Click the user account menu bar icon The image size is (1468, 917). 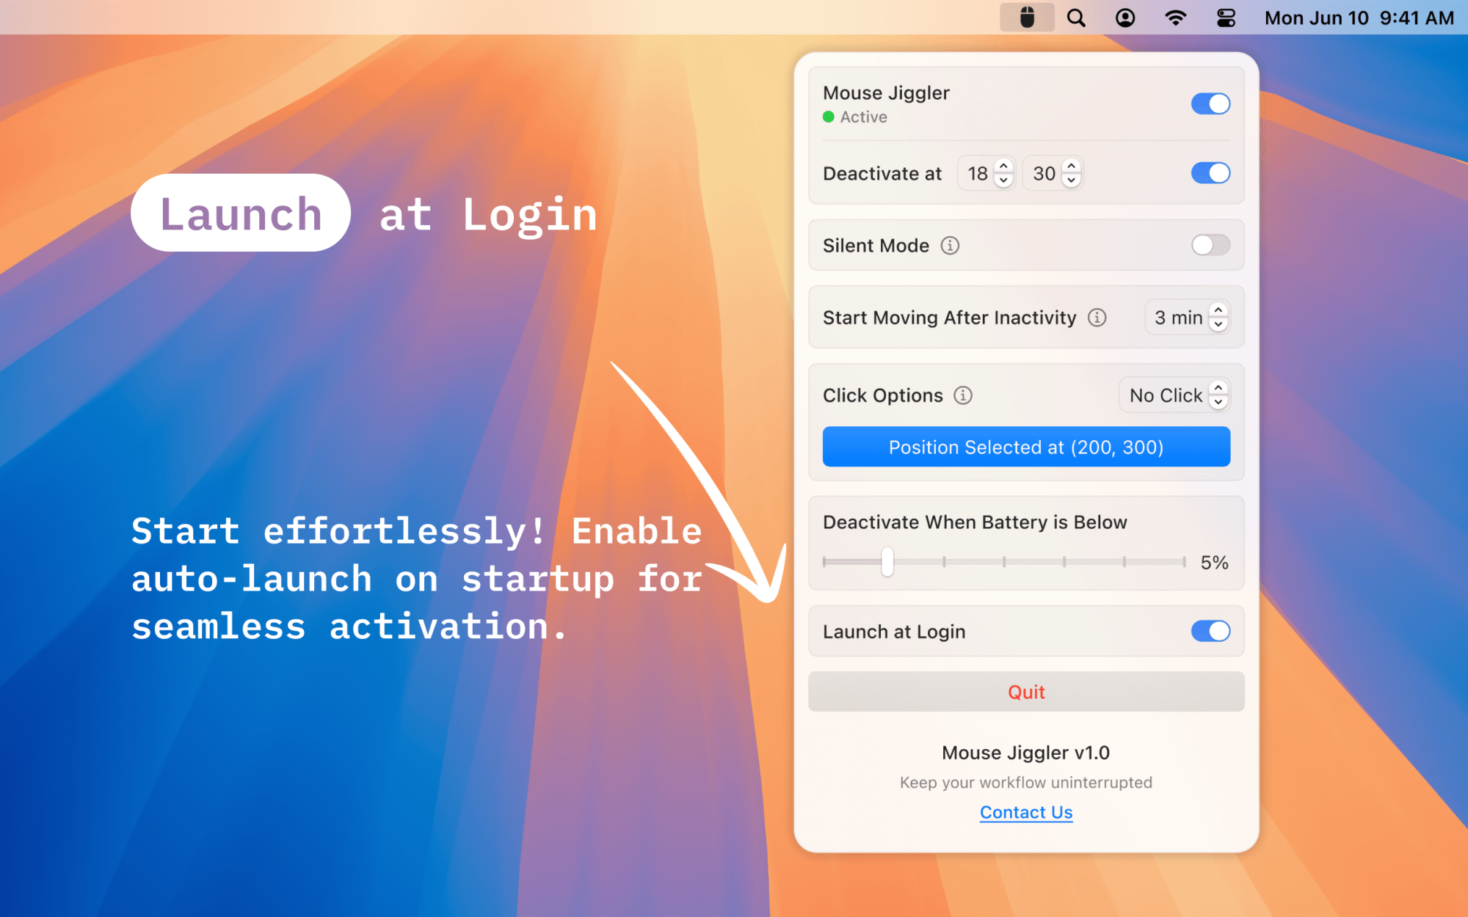(x=1125, y=18)
